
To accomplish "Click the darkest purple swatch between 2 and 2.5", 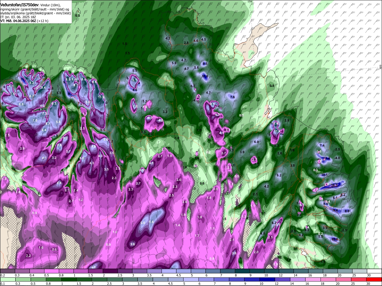I will coord(110,271).
